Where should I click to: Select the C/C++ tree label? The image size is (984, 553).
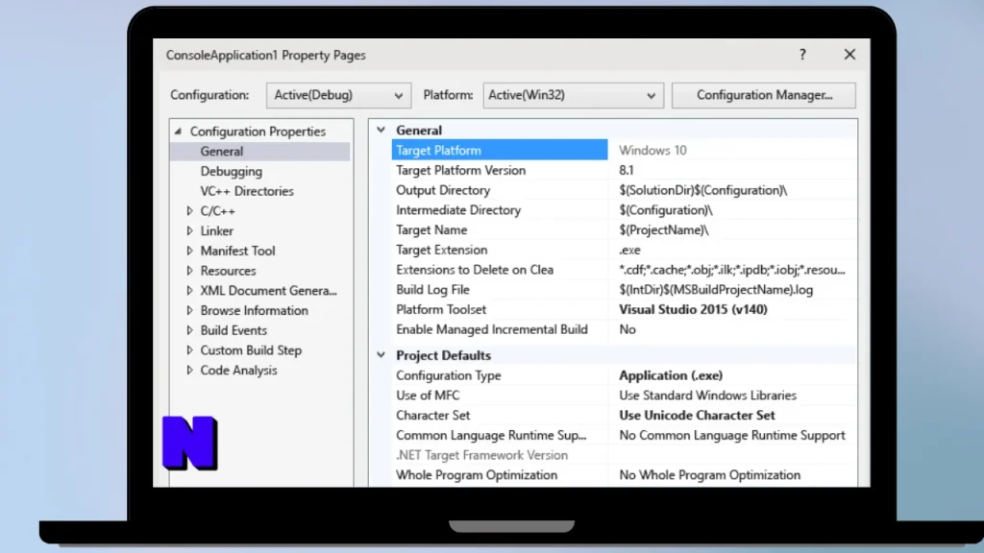[217, 211]
